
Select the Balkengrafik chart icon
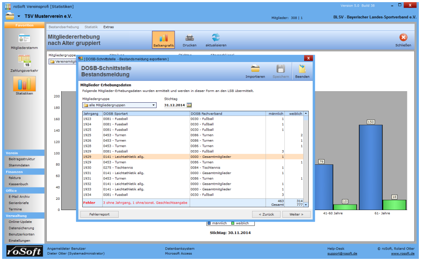(163, 39)
